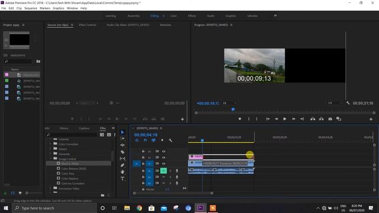This screenshot has height=213, width=379.
Task: Select the Razor tool
Action: [x=123, y=152]
